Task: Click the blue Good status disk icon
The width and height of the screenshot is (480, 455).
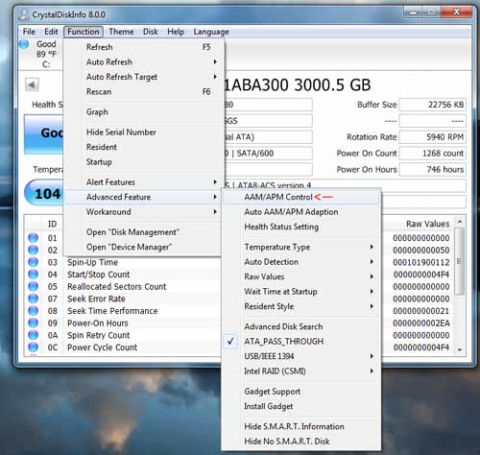Action: (x=24, y=44)
